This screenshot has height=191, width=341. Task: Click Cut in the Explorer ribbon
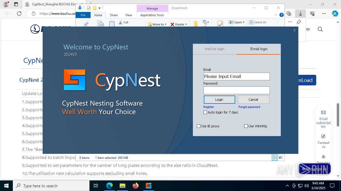point(123,22)
